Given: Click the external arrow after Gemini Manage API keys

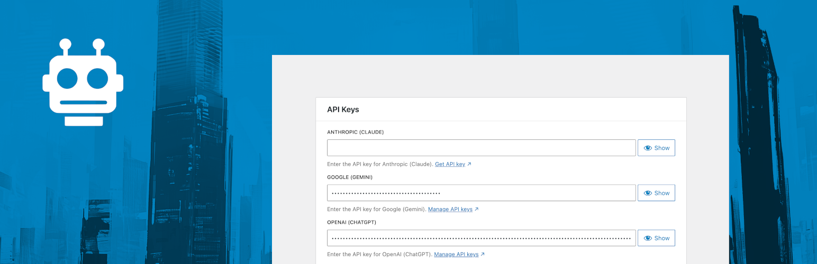Looking at the screenshot, I should 476,209.
